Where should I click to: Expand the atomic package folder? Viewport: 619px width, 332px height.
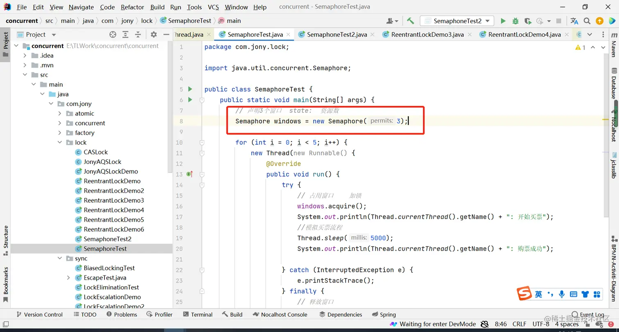60,113
